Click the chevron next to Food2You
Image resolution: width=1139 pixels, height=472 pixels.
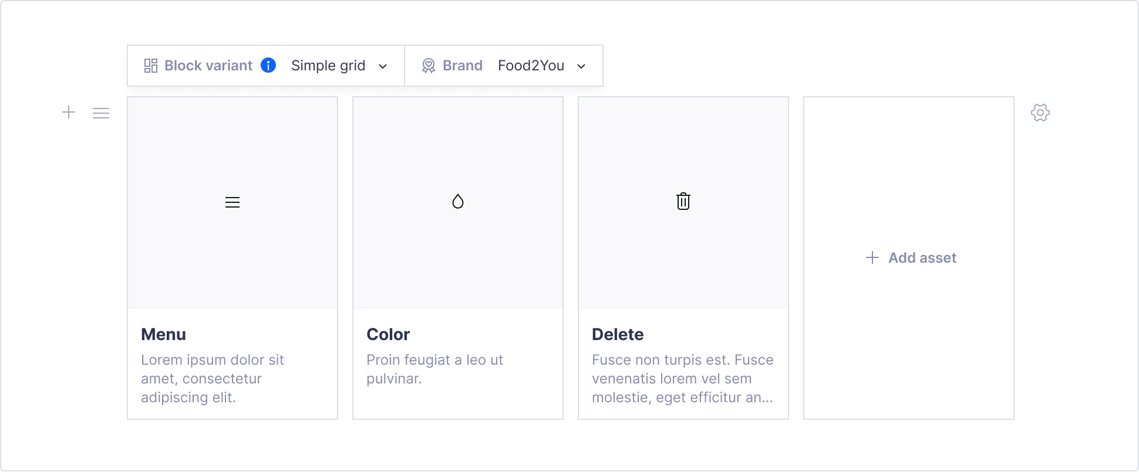tap(581, 66)
